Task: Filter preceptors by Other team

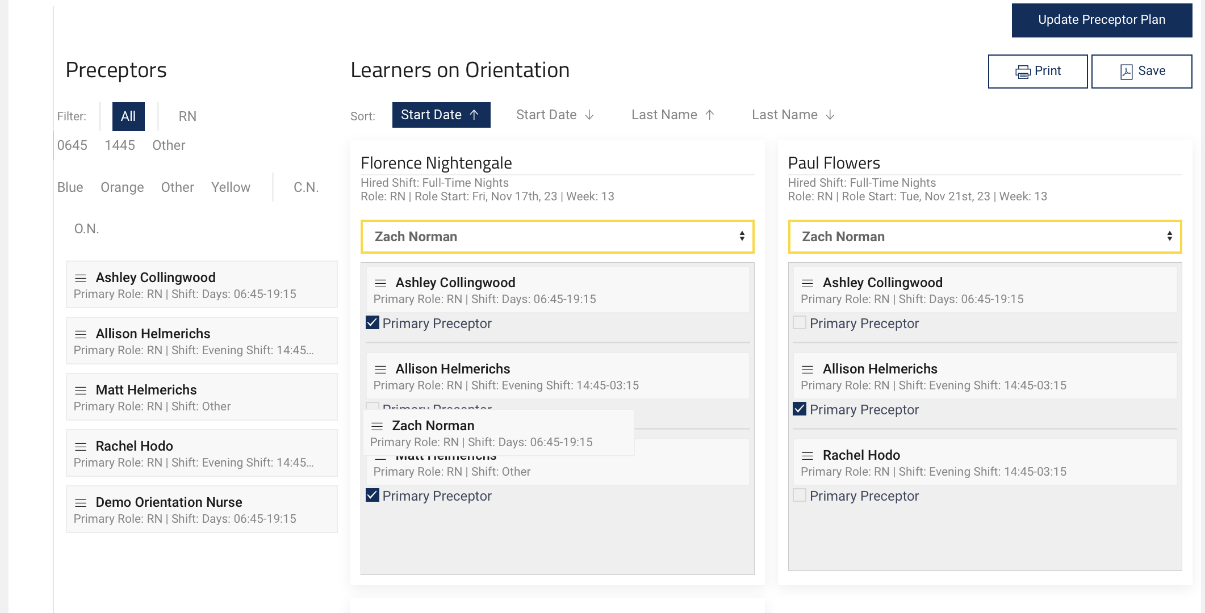Action: tap(178, 188)
